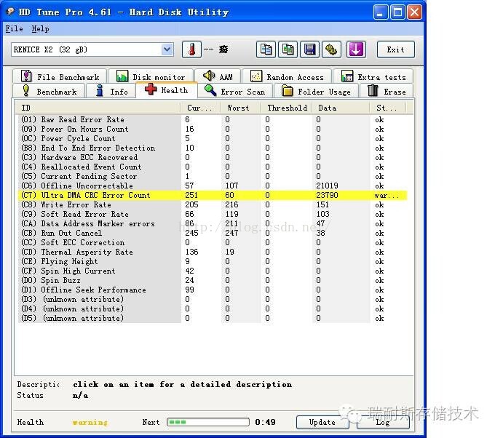Select Data Address Marker errors row
The image size is (495, 438).
(x=213, y=224)
